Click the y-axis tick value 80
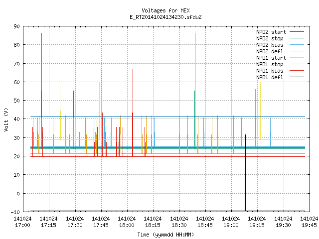This screenshot has height=239, width=319. pos(16,45)
